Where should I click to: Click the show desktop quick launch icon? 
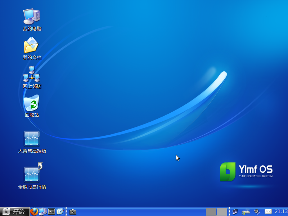pyautogui.click(x=60, y=212)
